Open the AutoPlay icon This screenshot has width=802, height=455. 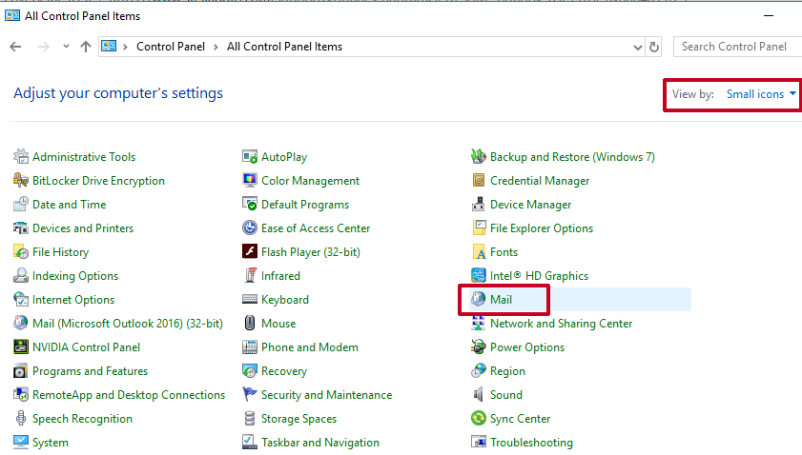pos(250,156)
